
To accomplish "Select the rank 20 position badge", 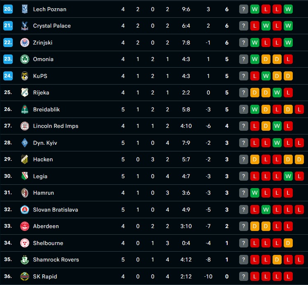I will coord(8,9).
